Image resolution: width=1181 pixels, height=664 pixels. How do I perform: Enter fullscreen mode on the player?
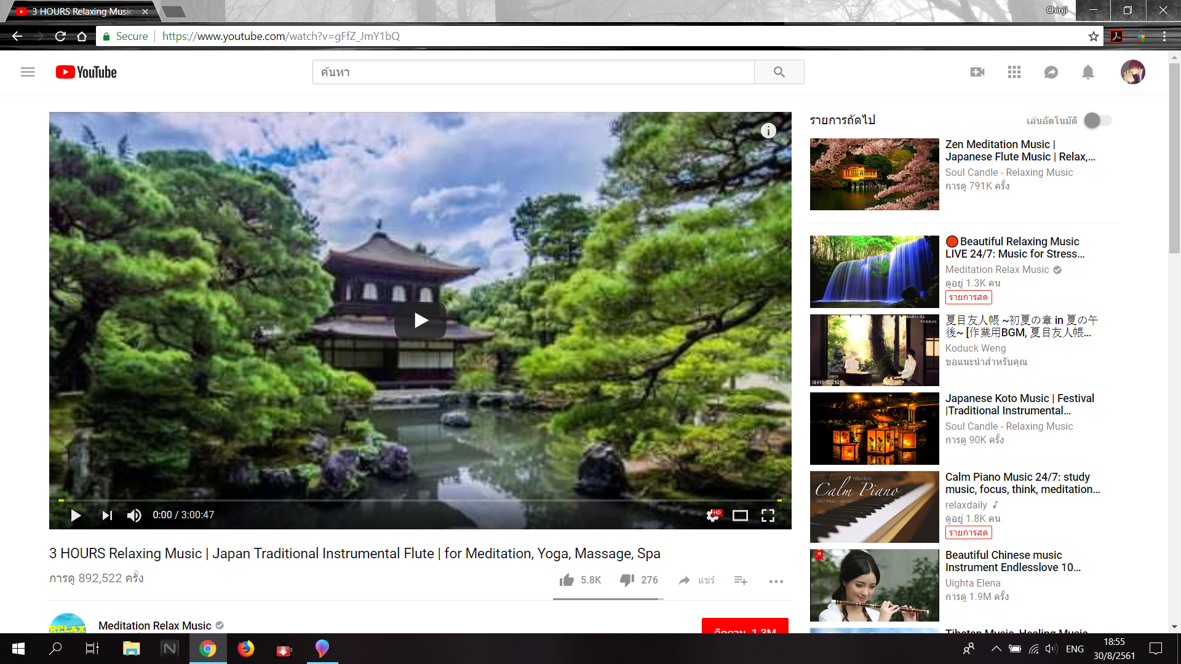tap(768, 515)
